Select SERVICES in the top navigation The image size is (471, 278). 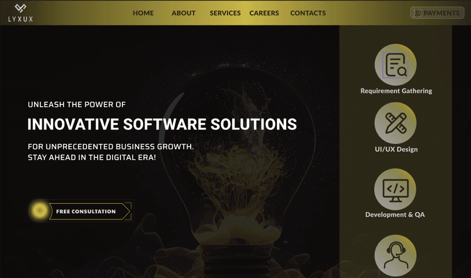click(225, 13)
